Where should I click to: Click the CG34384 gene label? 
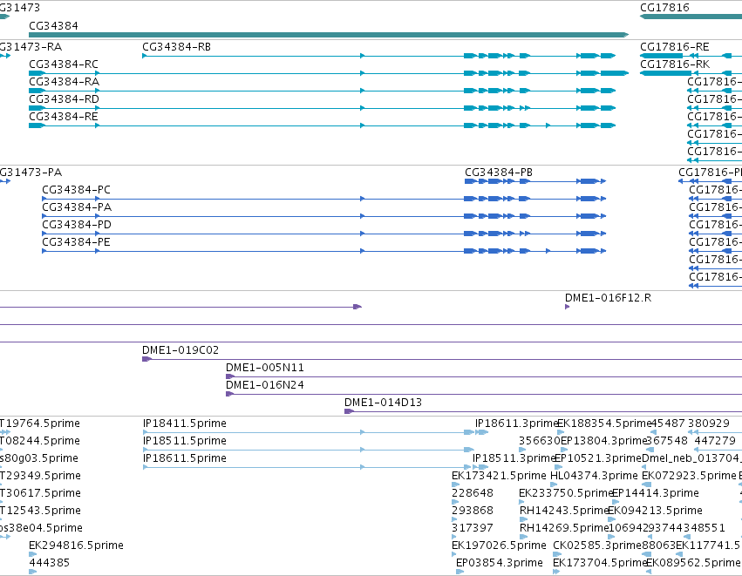coord(53,25)
